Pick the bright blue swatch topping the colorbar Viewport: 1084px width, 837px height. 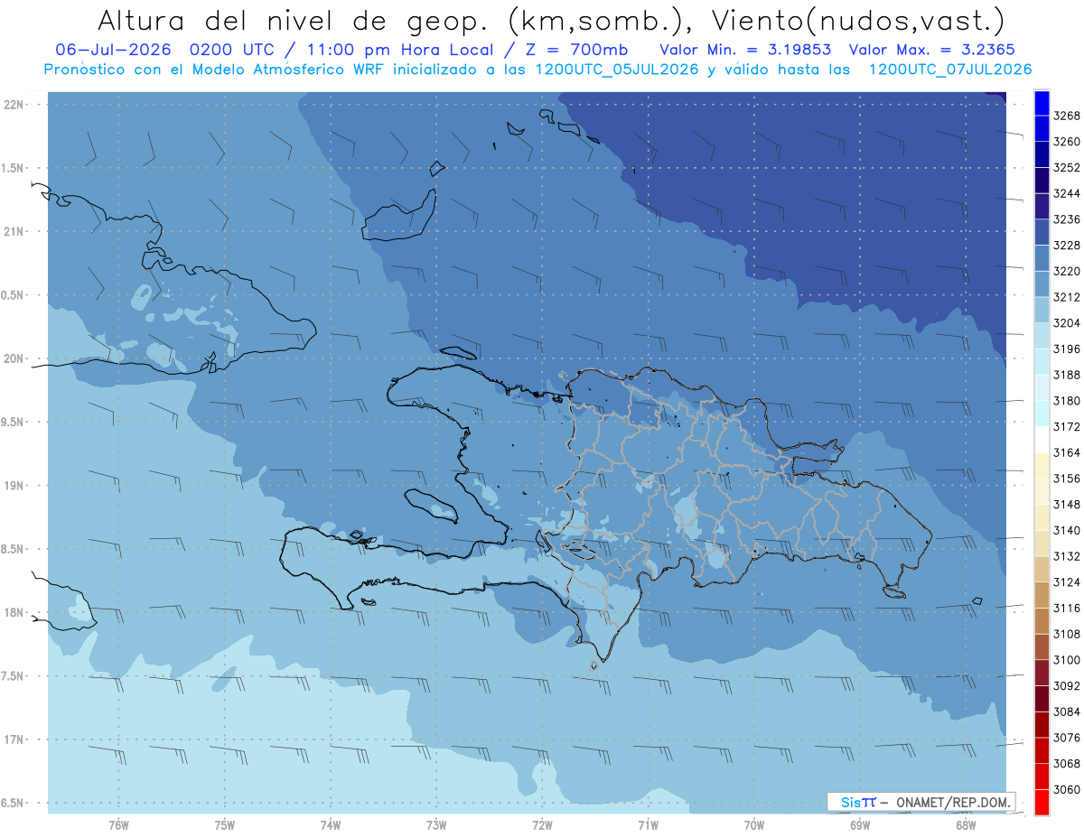coord(1042,103)
